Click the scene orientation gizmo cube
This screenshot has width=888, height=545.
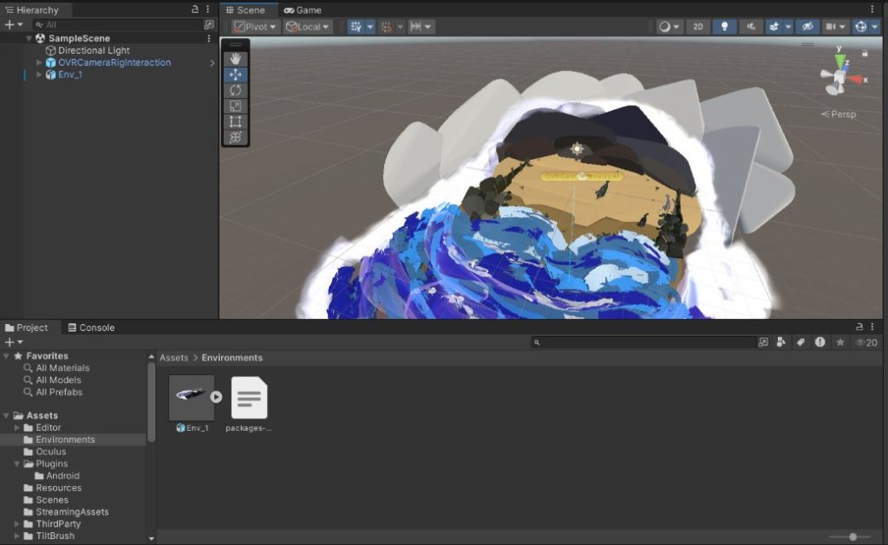click(839, 80)
